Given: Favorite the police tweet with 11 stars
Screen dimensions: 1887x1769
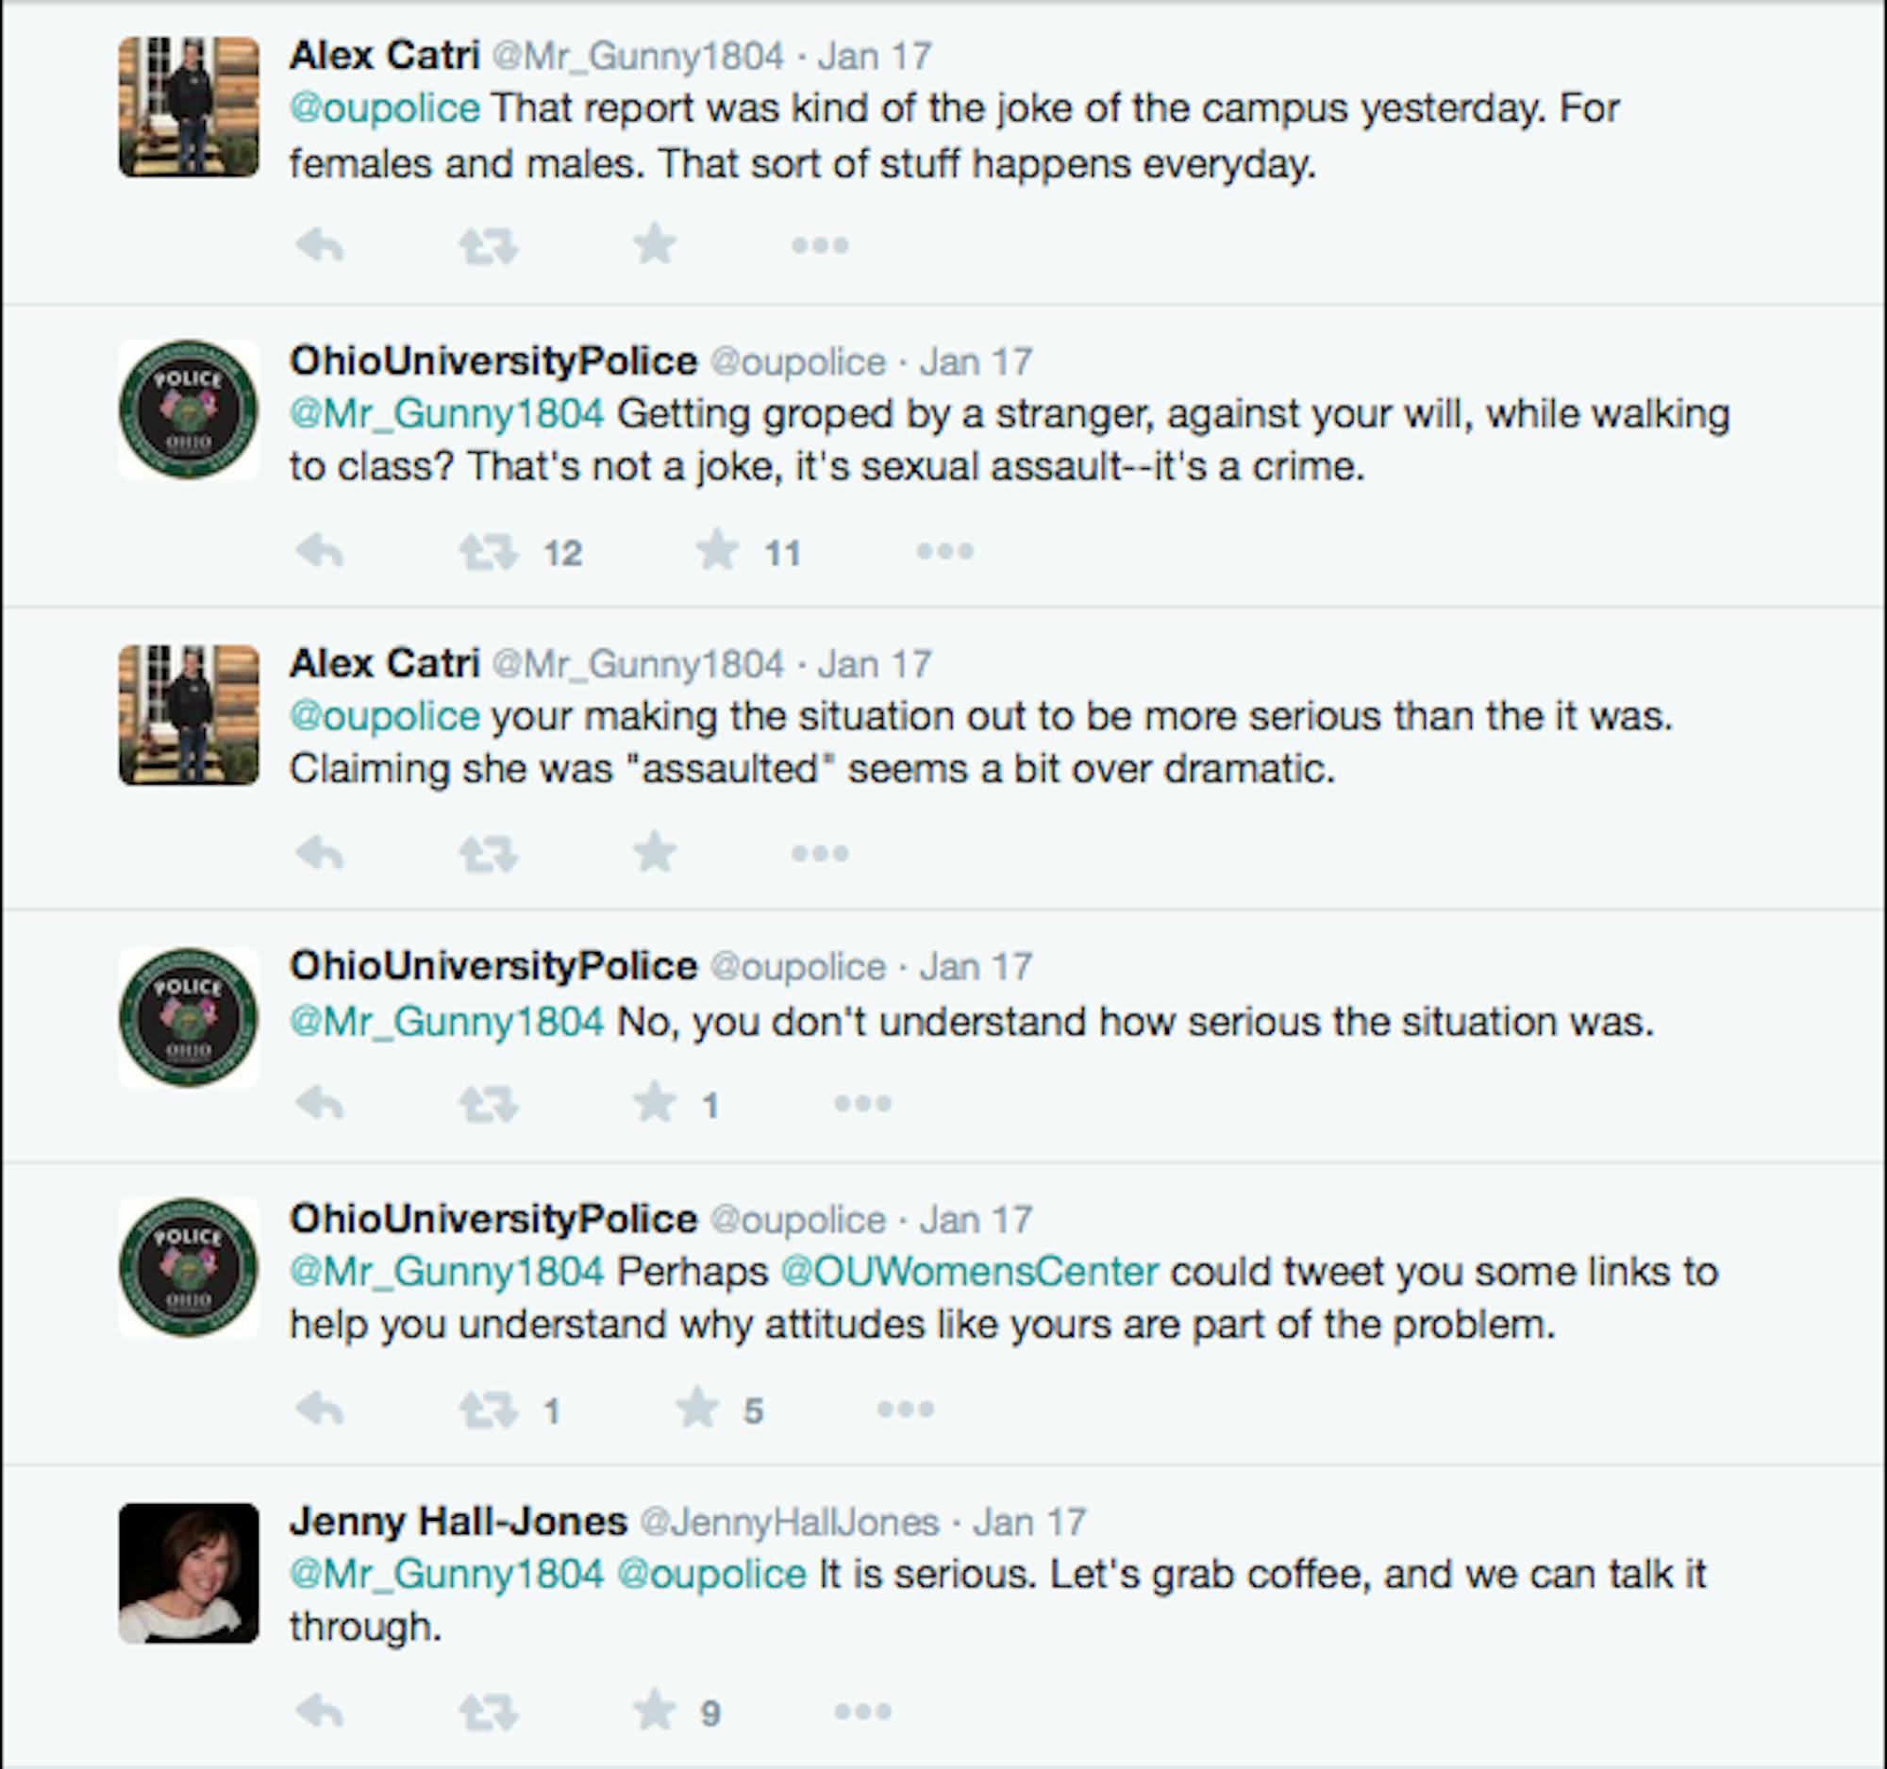Looking at the screenshot, I should click(x=718, y=550).
